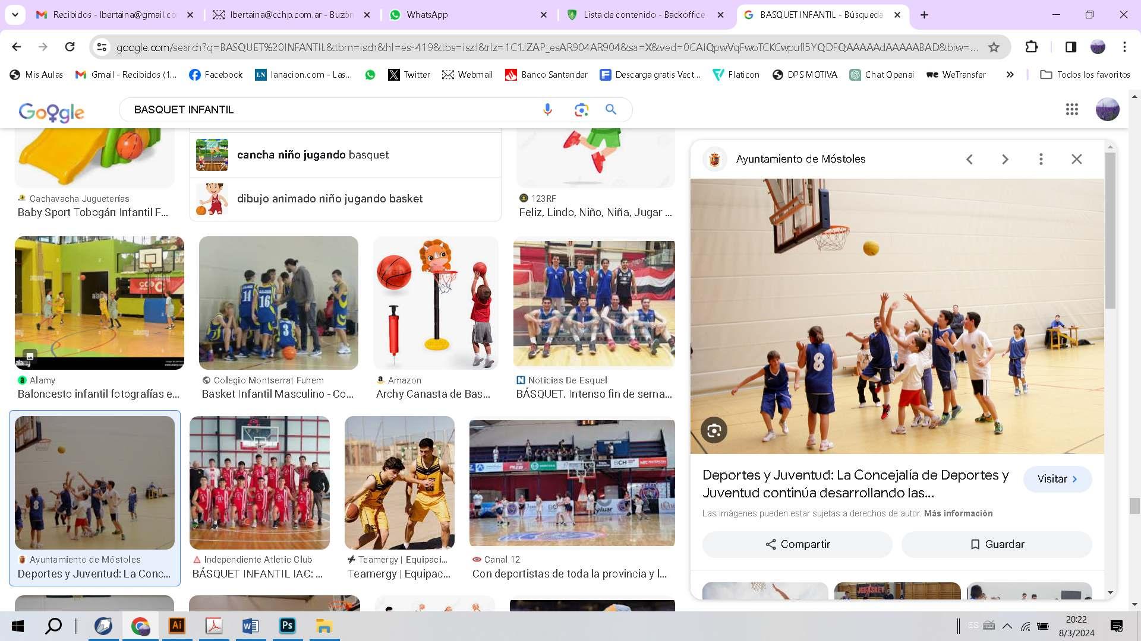
Task: Open the Google apps grid
Action: [1071, 110]
